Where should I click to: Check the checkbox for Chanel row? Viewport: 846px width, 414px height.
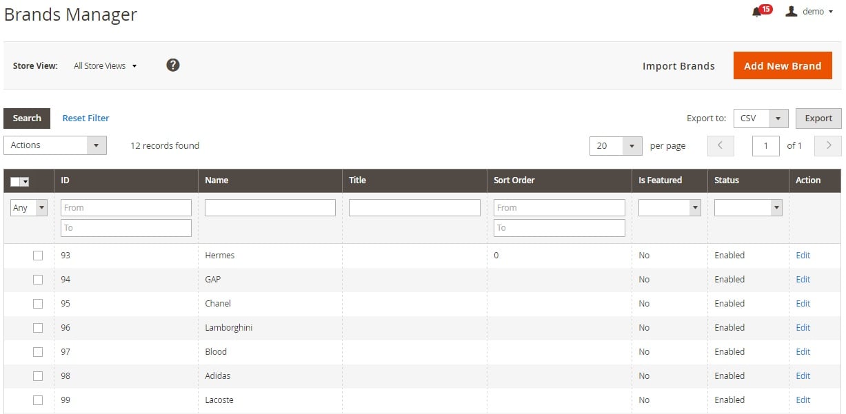point(38,304)
